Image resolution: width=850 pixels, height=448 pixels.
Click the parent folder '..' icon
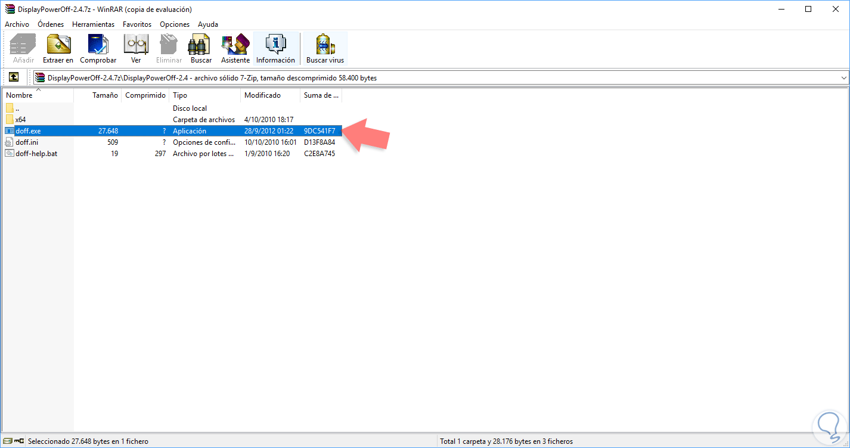[10, 108]
